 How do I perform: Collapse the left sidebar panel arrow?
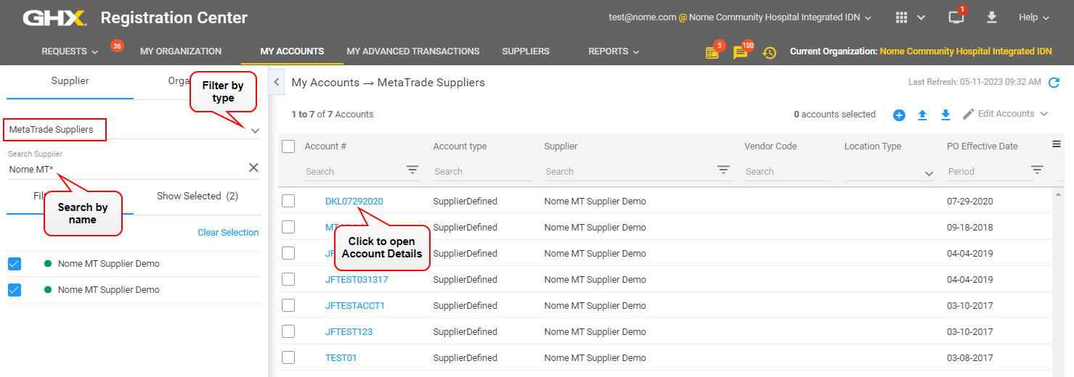click(x=276, y=82)
